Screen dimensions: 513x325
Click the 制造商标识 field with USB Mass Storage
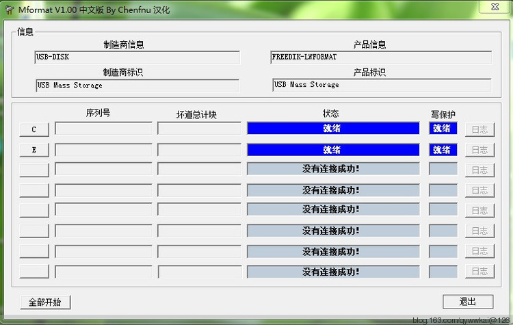pos(137,86)
